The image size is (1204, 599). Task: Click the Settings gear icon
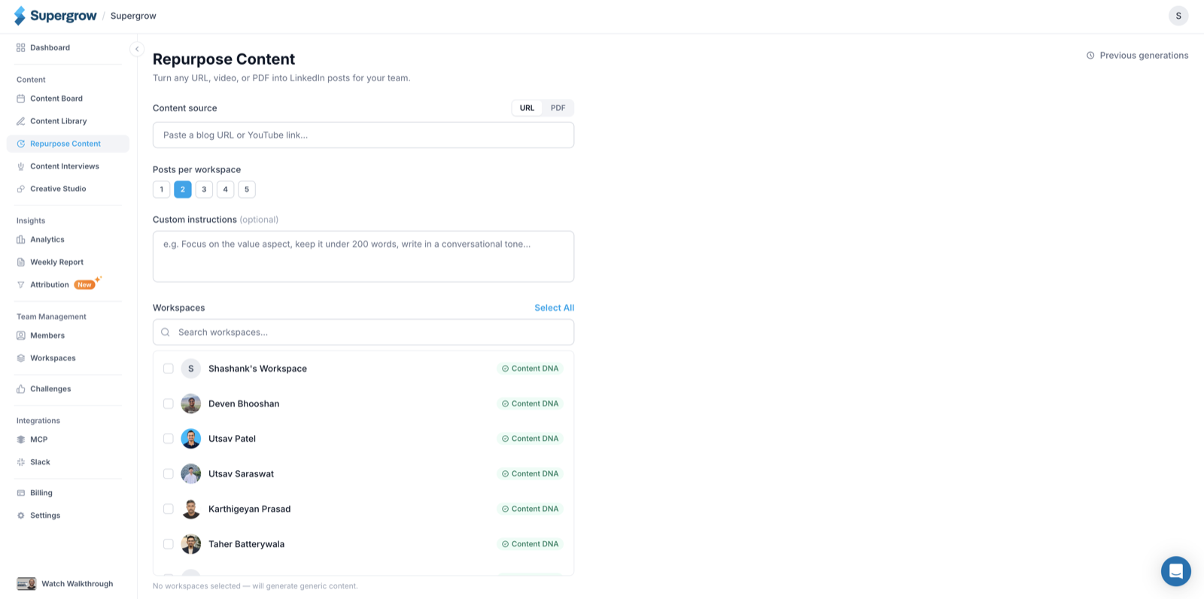coord(21,515)
